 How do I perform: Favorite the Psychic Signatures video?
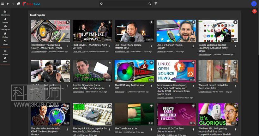[110, 62]
